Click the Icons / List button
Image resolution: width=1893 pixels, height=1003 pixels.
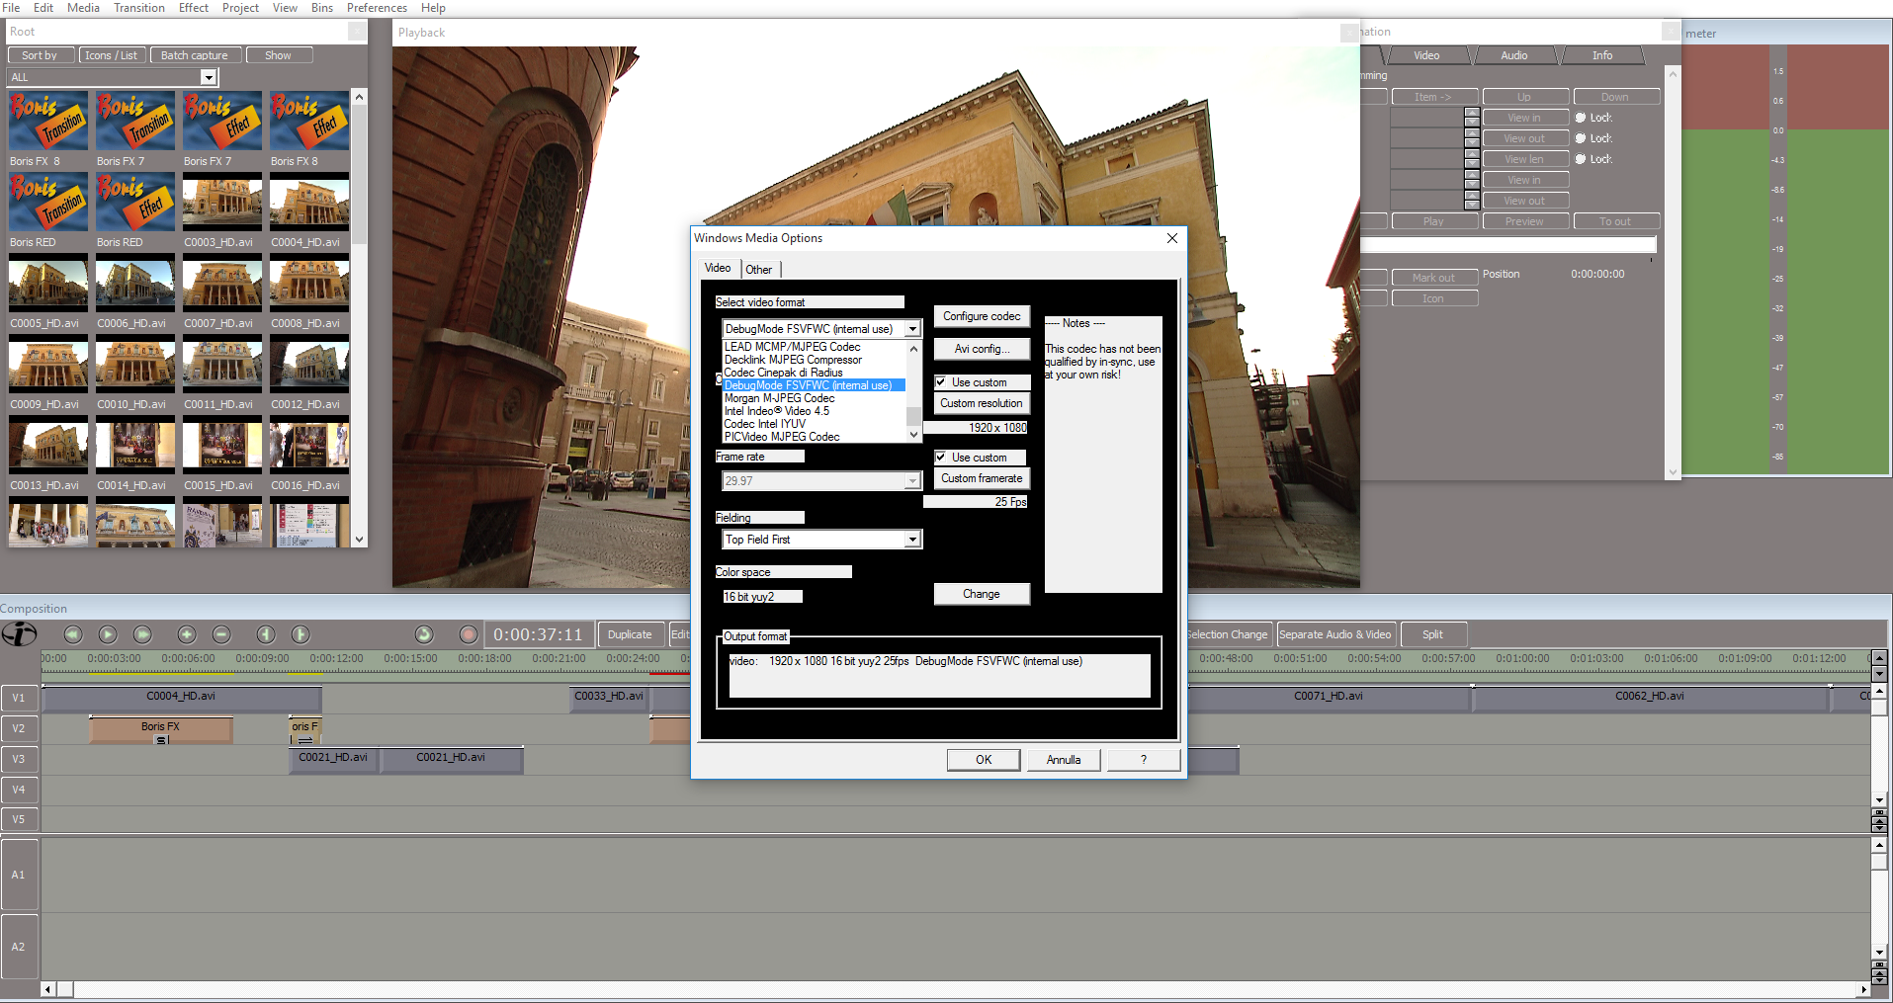[x=111, y=55]
